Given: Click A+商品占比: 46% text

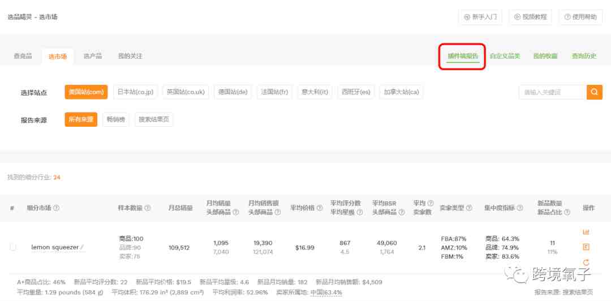Looking at the screenshot, I should (41, 282).
